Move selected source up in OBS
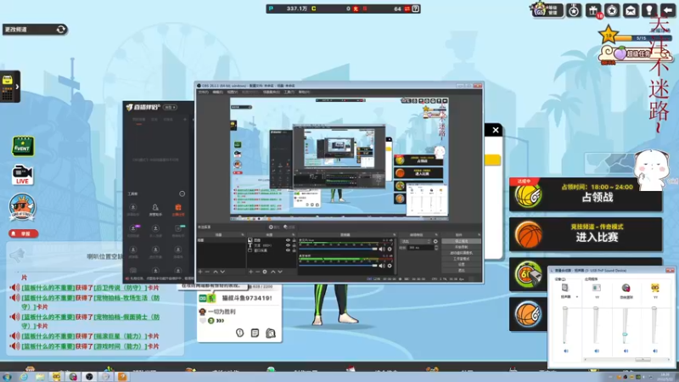Screen dimensions: 679x382 coord(272,272)
